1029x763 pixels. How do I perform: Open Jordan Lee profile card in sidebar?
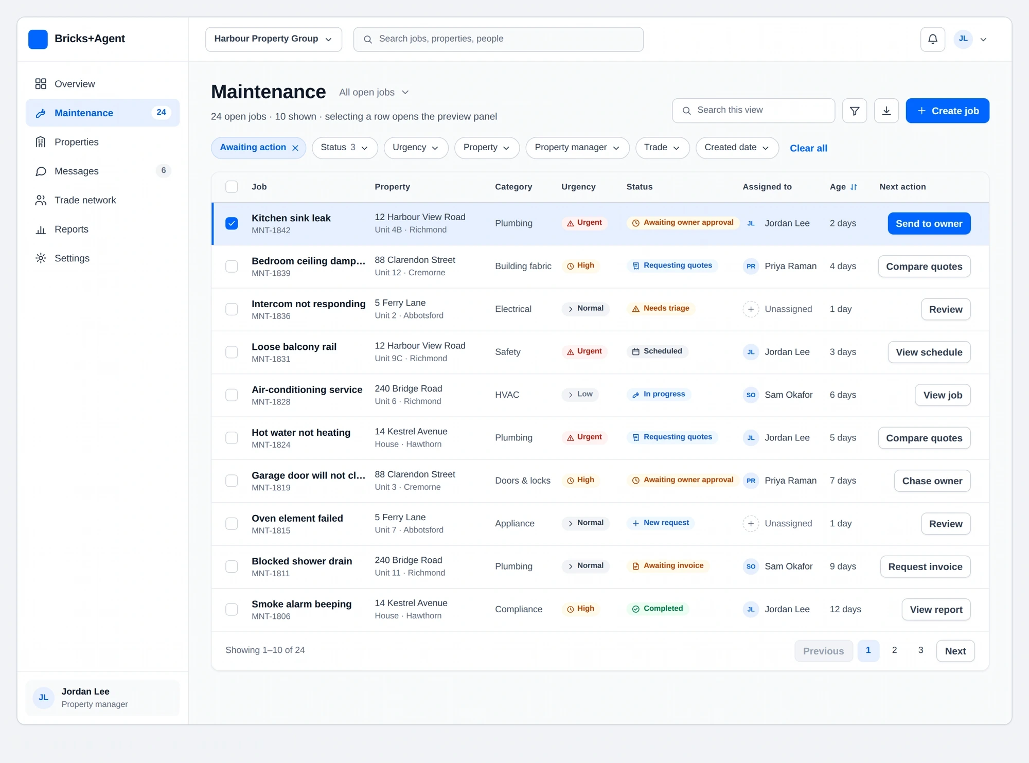click(x=102, y=698)
